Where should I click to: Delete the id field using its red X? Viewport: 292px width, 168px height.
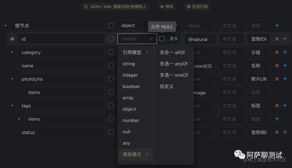[x=277, y=39]
